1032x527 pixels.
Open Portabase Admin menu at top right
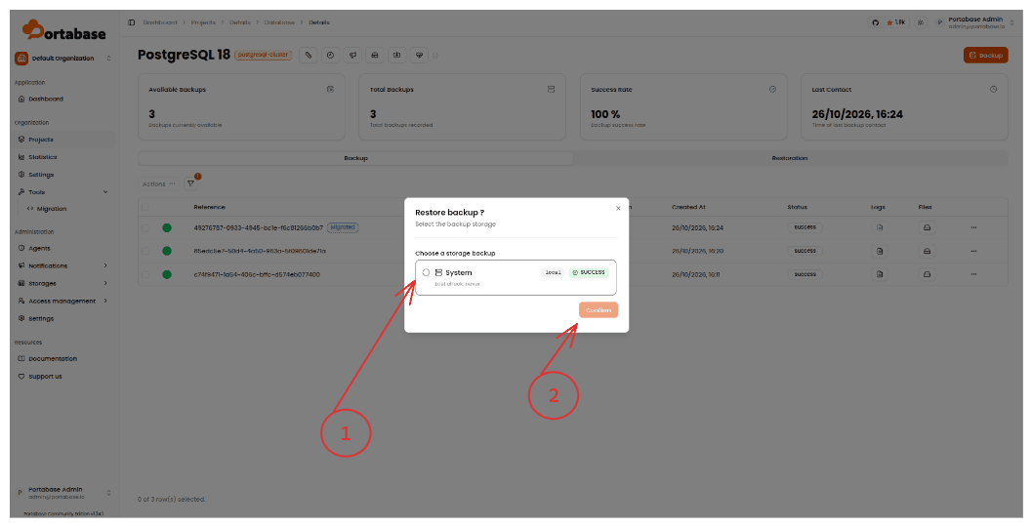975,22
